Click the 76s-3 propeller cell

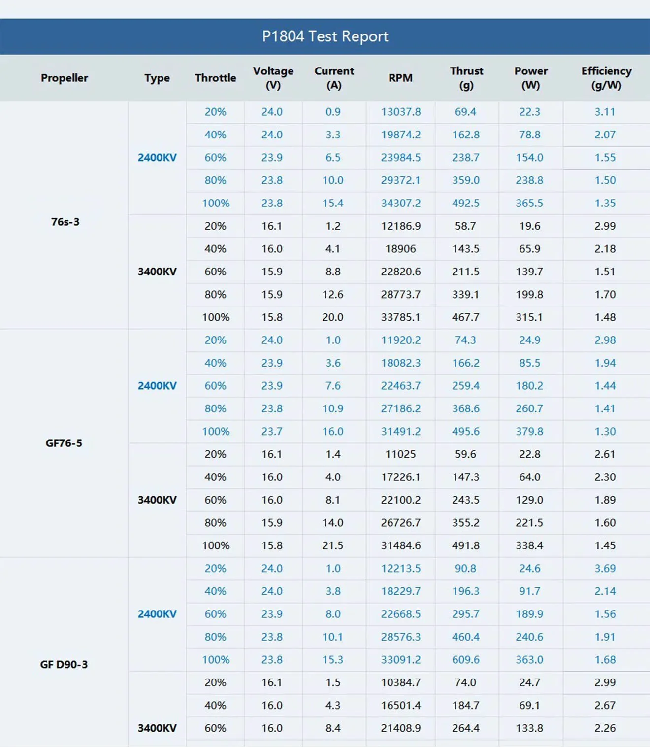[x=65, y=222]
